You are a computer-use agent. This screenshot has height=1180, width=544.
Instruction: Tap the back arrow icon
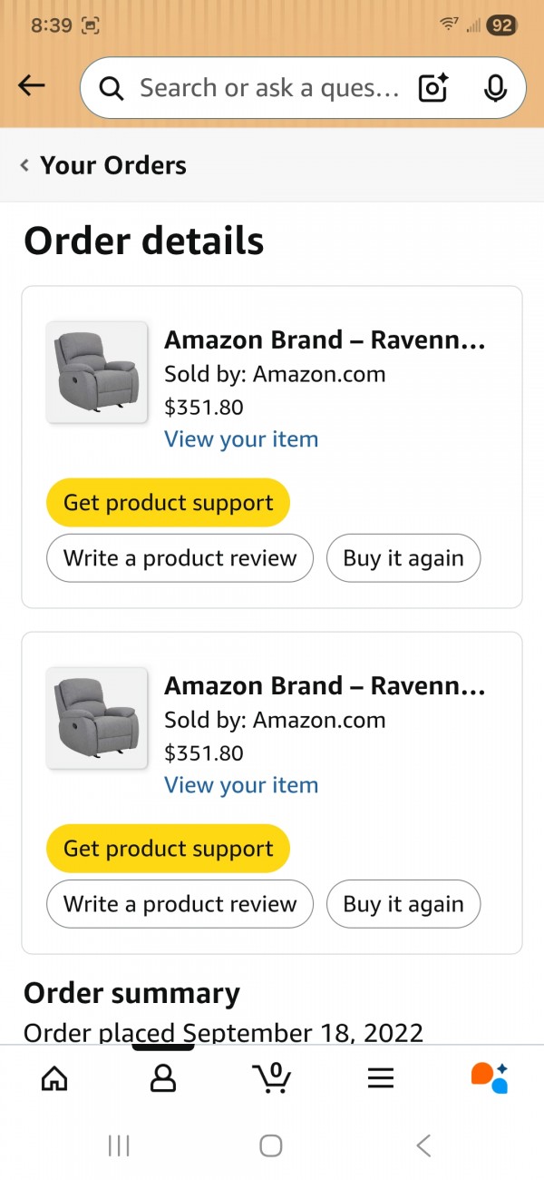coord(32,86)
